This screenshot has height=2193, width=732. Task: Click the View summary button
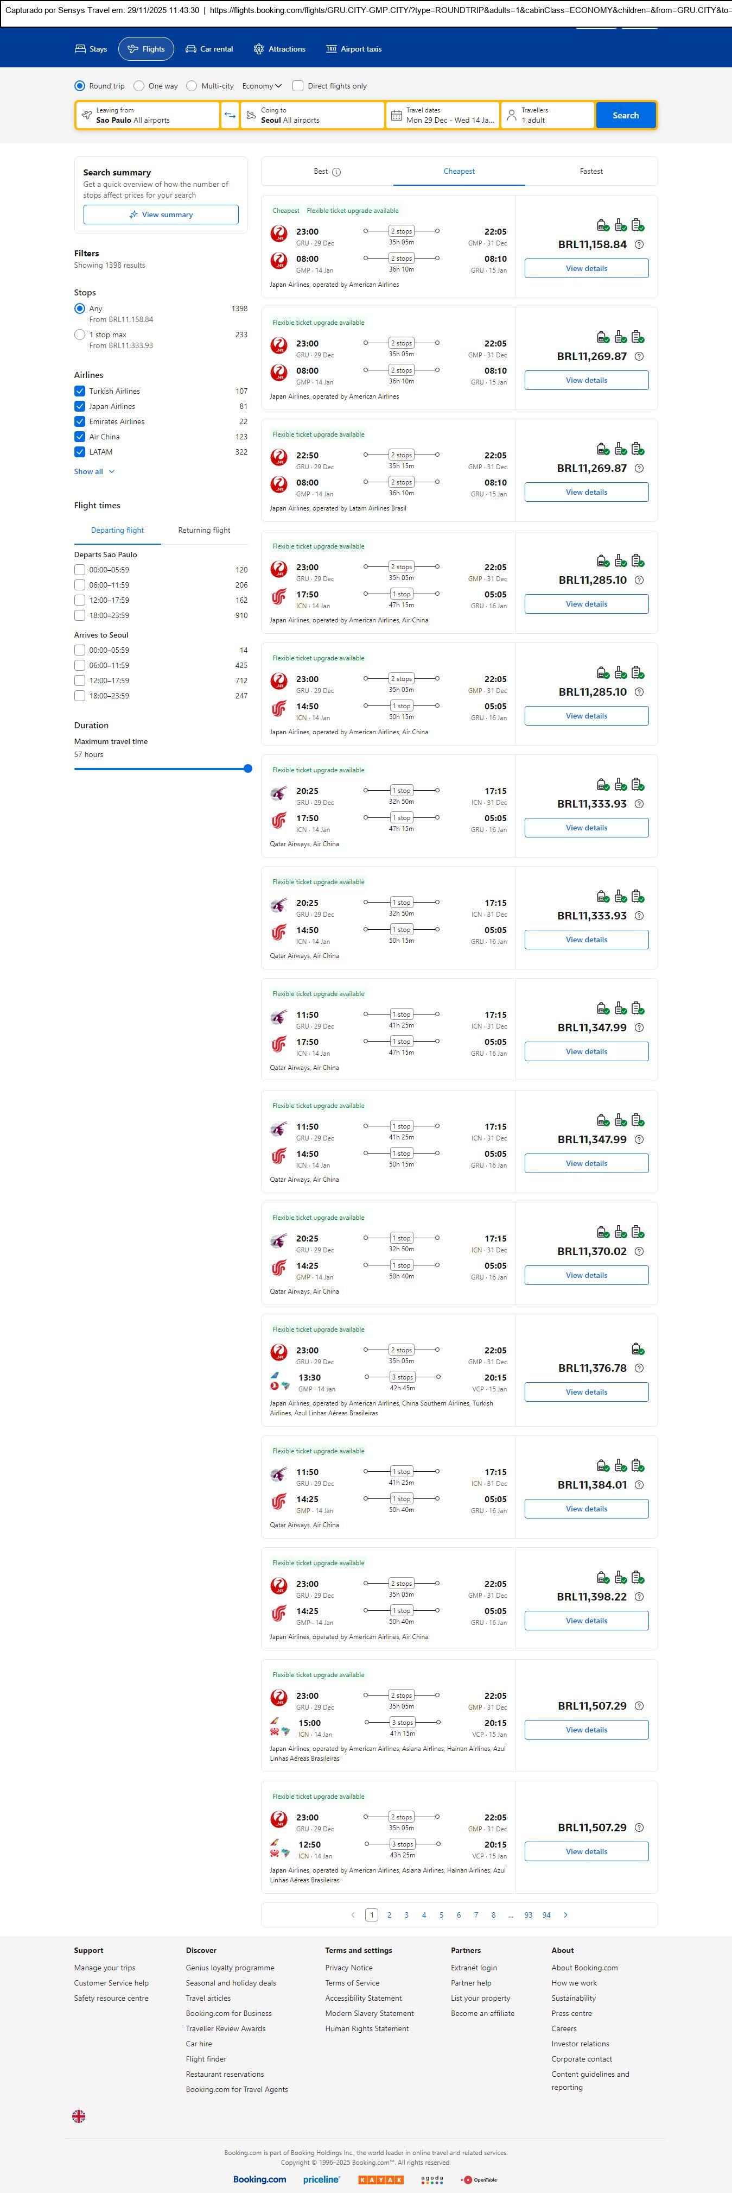pos(161,215)
